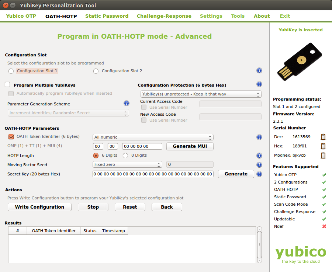Image resolution: width=332 pixels, height=272 pixels.
Task: Click the Ndef unsupported red cross
Action: coord(324,227)
